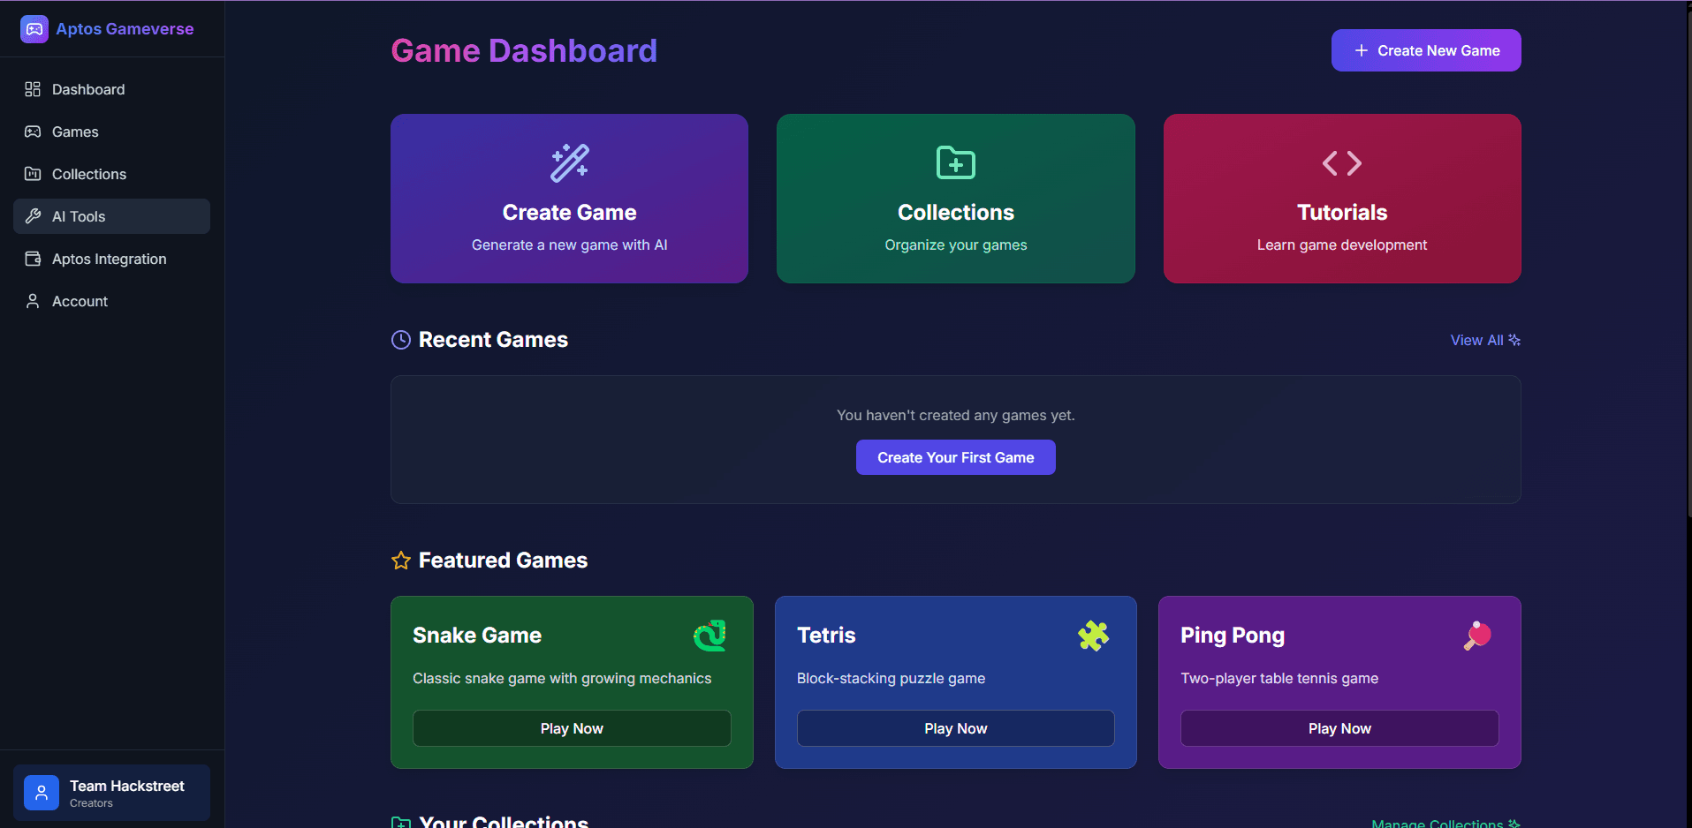
Task: Go to Aptos Integration page
Action: click(109, 259)
